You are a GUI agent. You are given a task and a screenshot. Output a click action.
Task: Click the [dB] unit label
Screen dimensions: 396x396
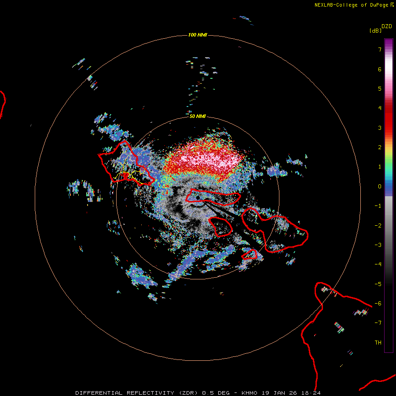[375, 30]
